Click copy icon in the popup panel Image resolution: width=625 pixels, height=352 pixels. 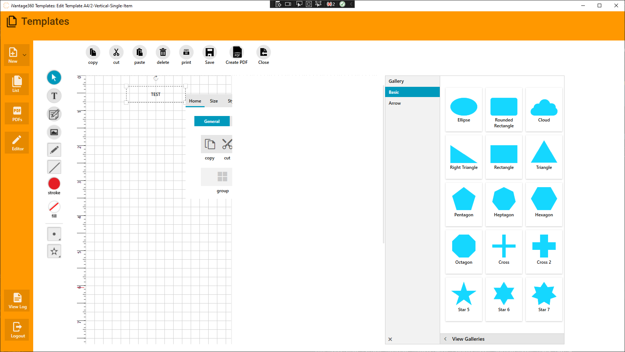(x=210, y=144)
